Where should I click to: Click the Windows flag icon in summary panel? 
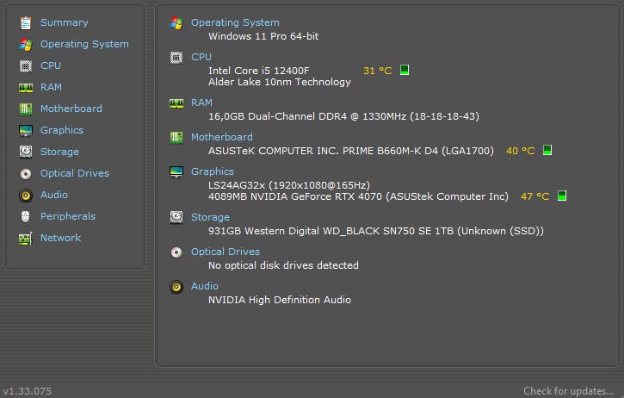tap(176, 23)
